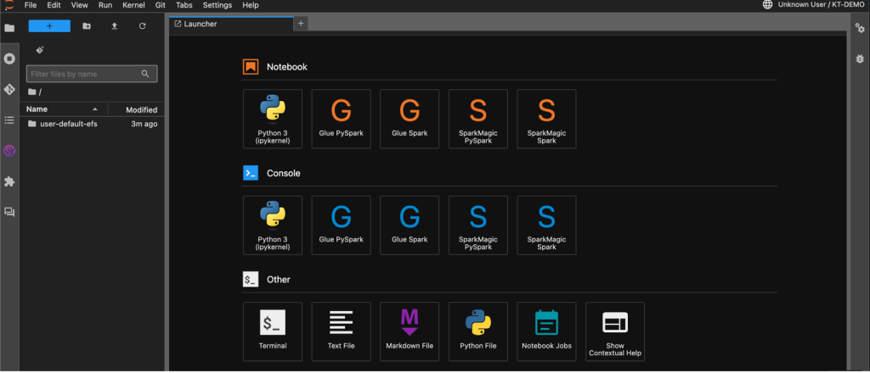Image resolution: width=870 pixels, height=373 pixels.
Task: Open chat comments sidebar icon
Action: tap(9, 212)
